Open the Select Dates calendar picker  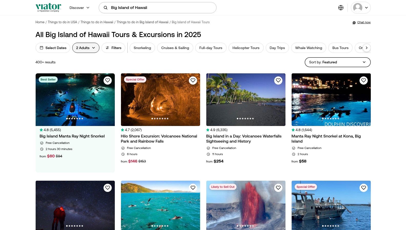53,48
